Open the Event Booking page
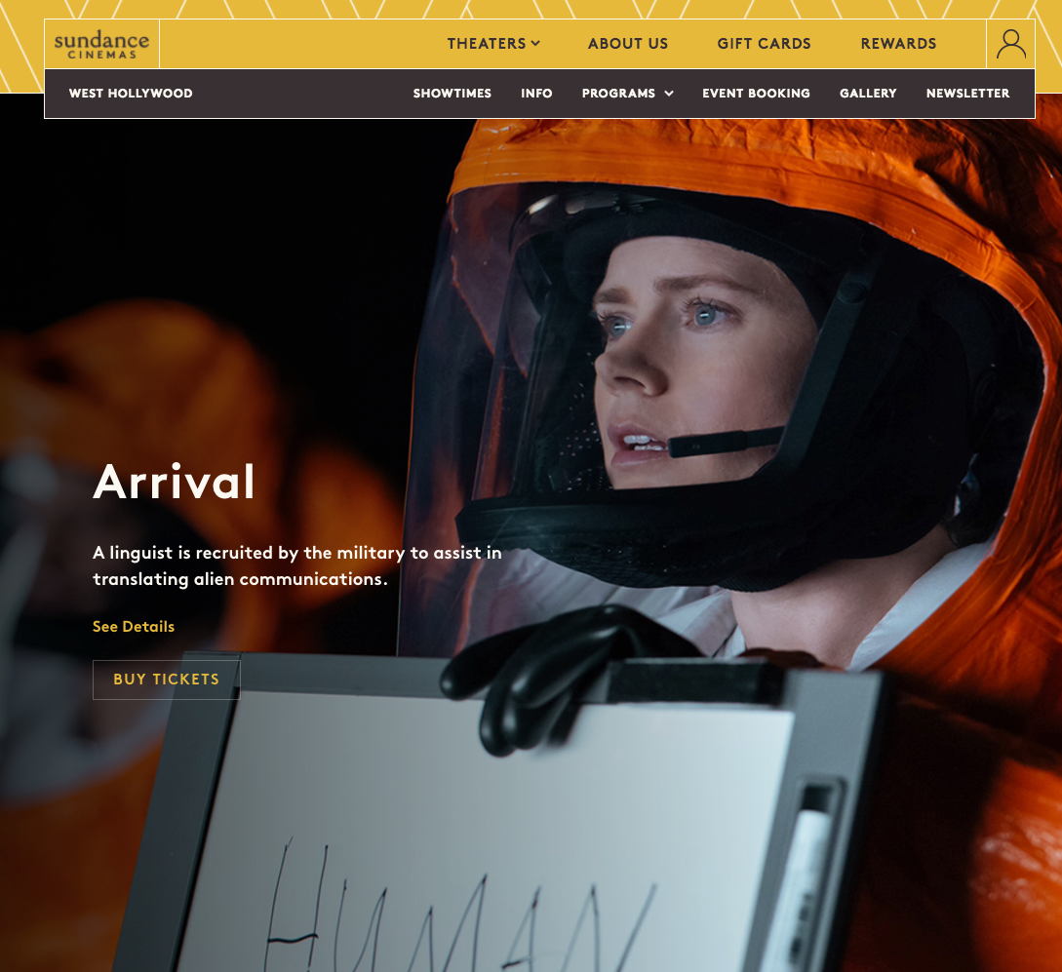 [756, 94]
